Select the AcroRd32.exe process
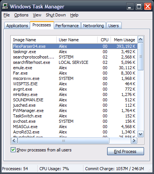This screenshot has height=174, width=154. [x=75, y=132]
